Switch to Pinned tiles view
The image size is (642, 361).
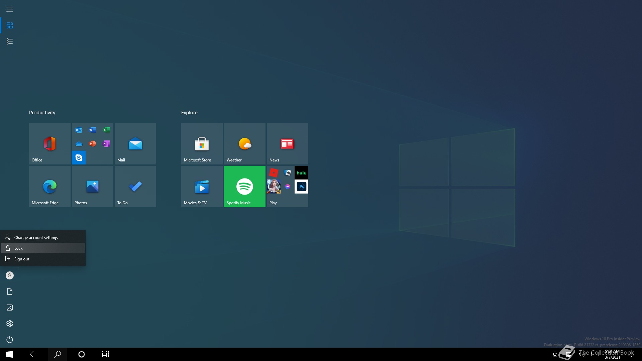(10, 25)
